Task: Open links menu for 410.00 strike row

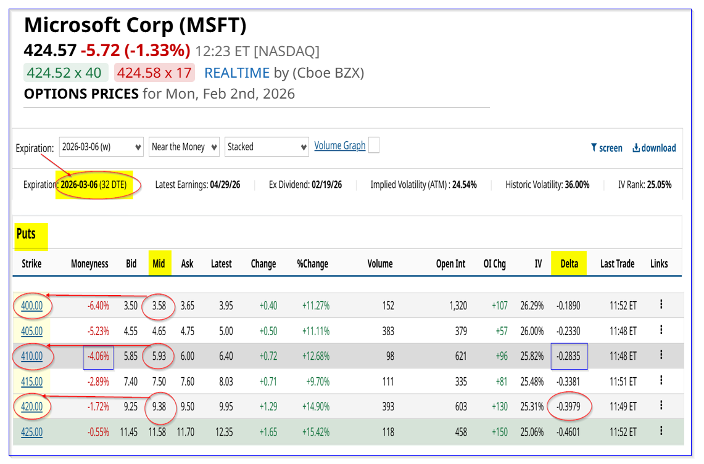Action: point(661,356)
